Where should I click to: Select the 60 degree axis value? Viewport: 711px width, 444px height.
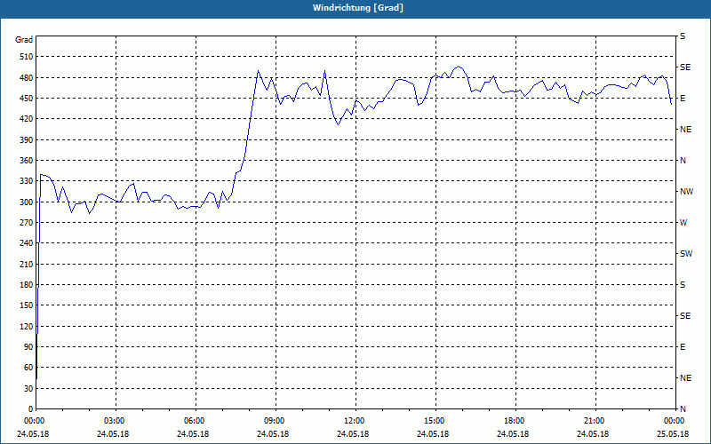click(28, 368)
